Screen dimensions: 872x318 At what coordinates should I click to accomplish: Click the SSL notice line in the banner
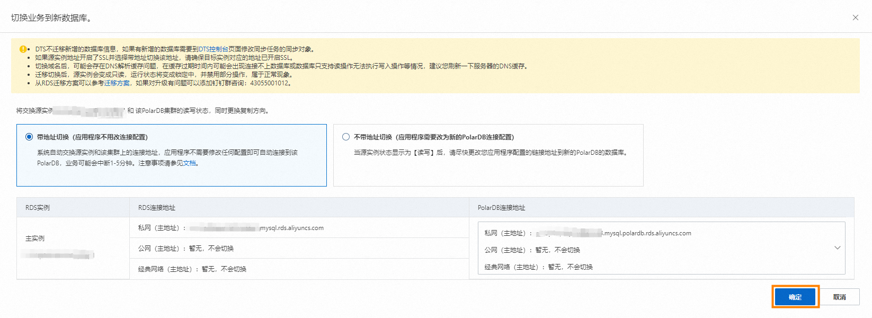coord(164,57)
